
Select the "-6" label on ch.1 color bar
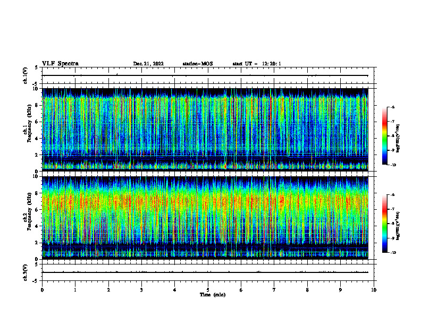(x=392, y=107)
